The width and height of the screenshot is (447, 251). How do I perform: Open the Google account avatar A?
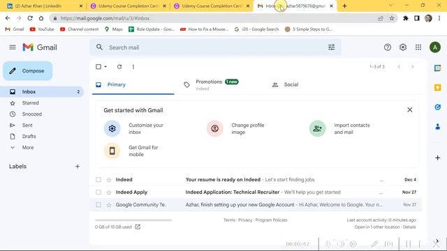tap(435, 47)
